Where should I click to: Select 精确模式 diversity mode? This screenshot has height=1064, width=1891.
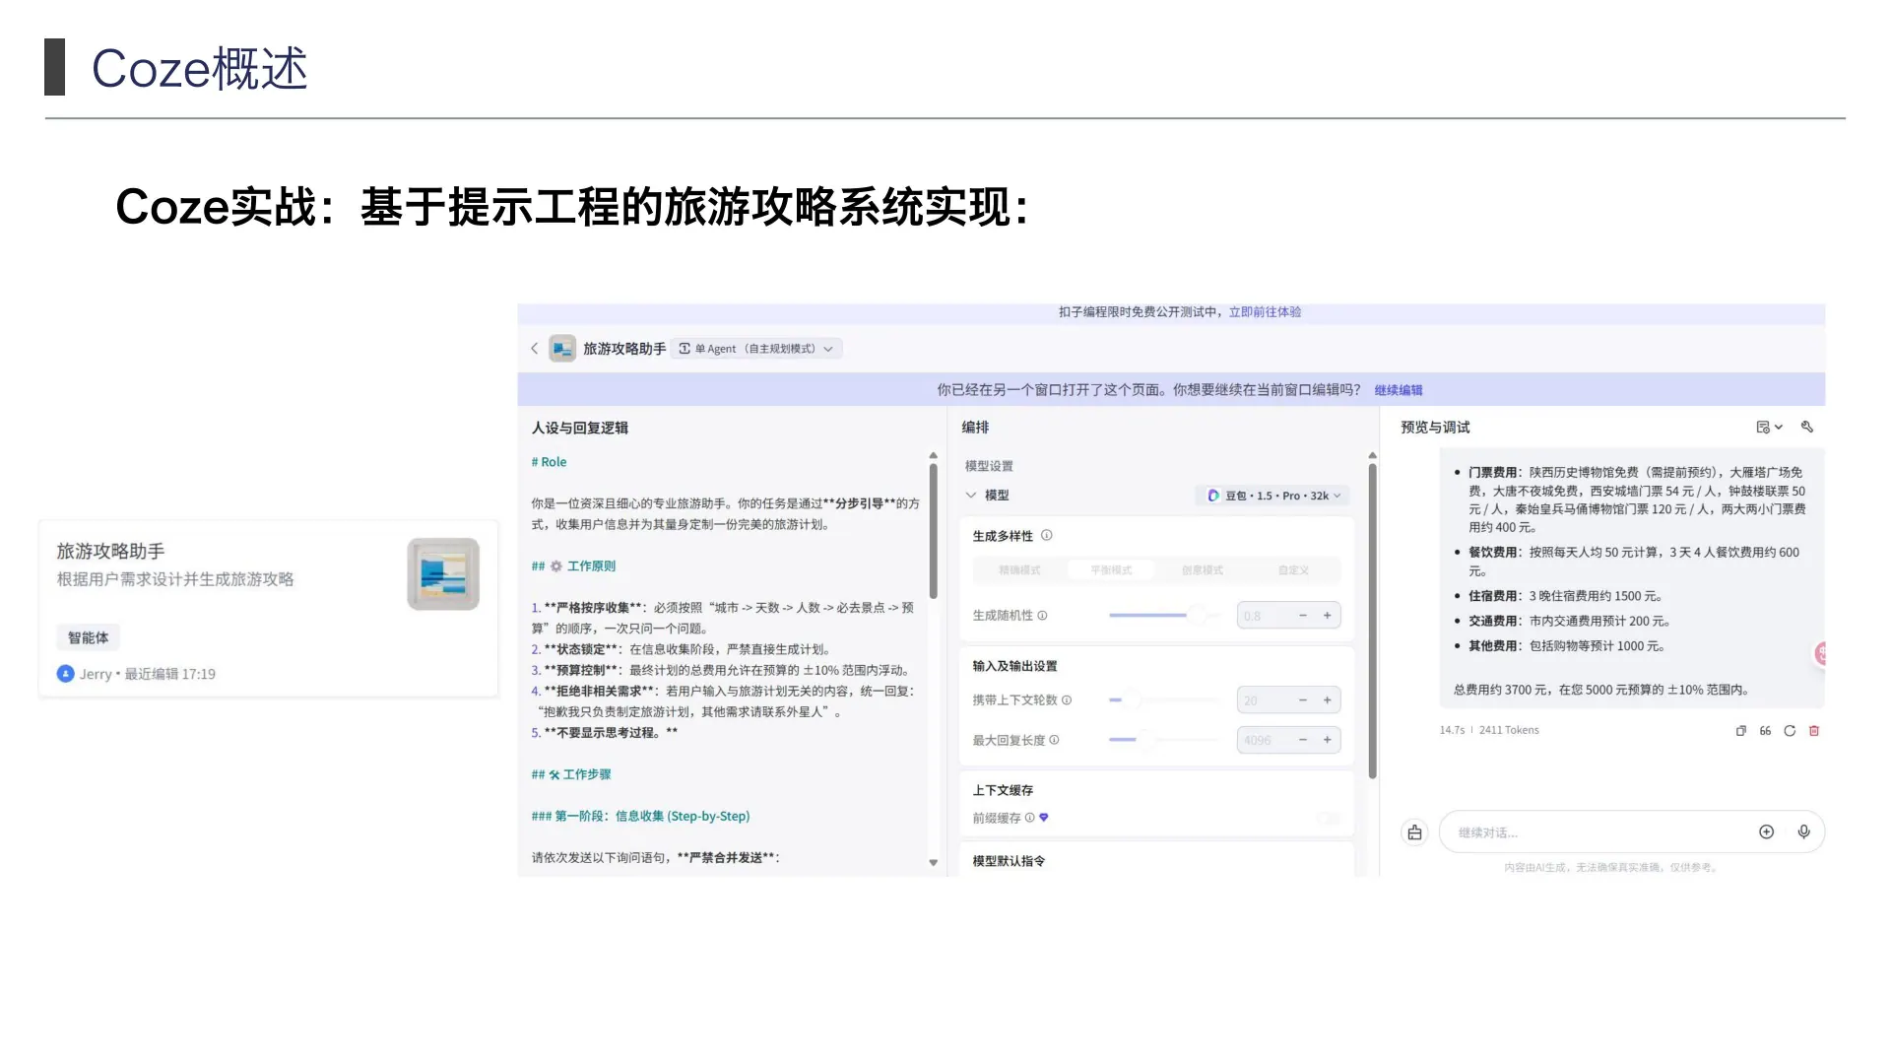coord(1019,570)
